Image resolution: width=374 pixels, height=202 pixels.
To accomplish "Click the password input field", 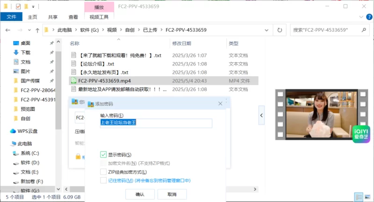I will pos(156,123).
